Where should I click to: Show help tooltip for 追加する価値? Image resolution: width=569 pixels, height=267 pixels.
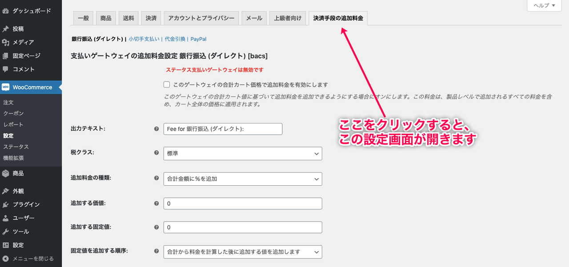tap(156, 203)
